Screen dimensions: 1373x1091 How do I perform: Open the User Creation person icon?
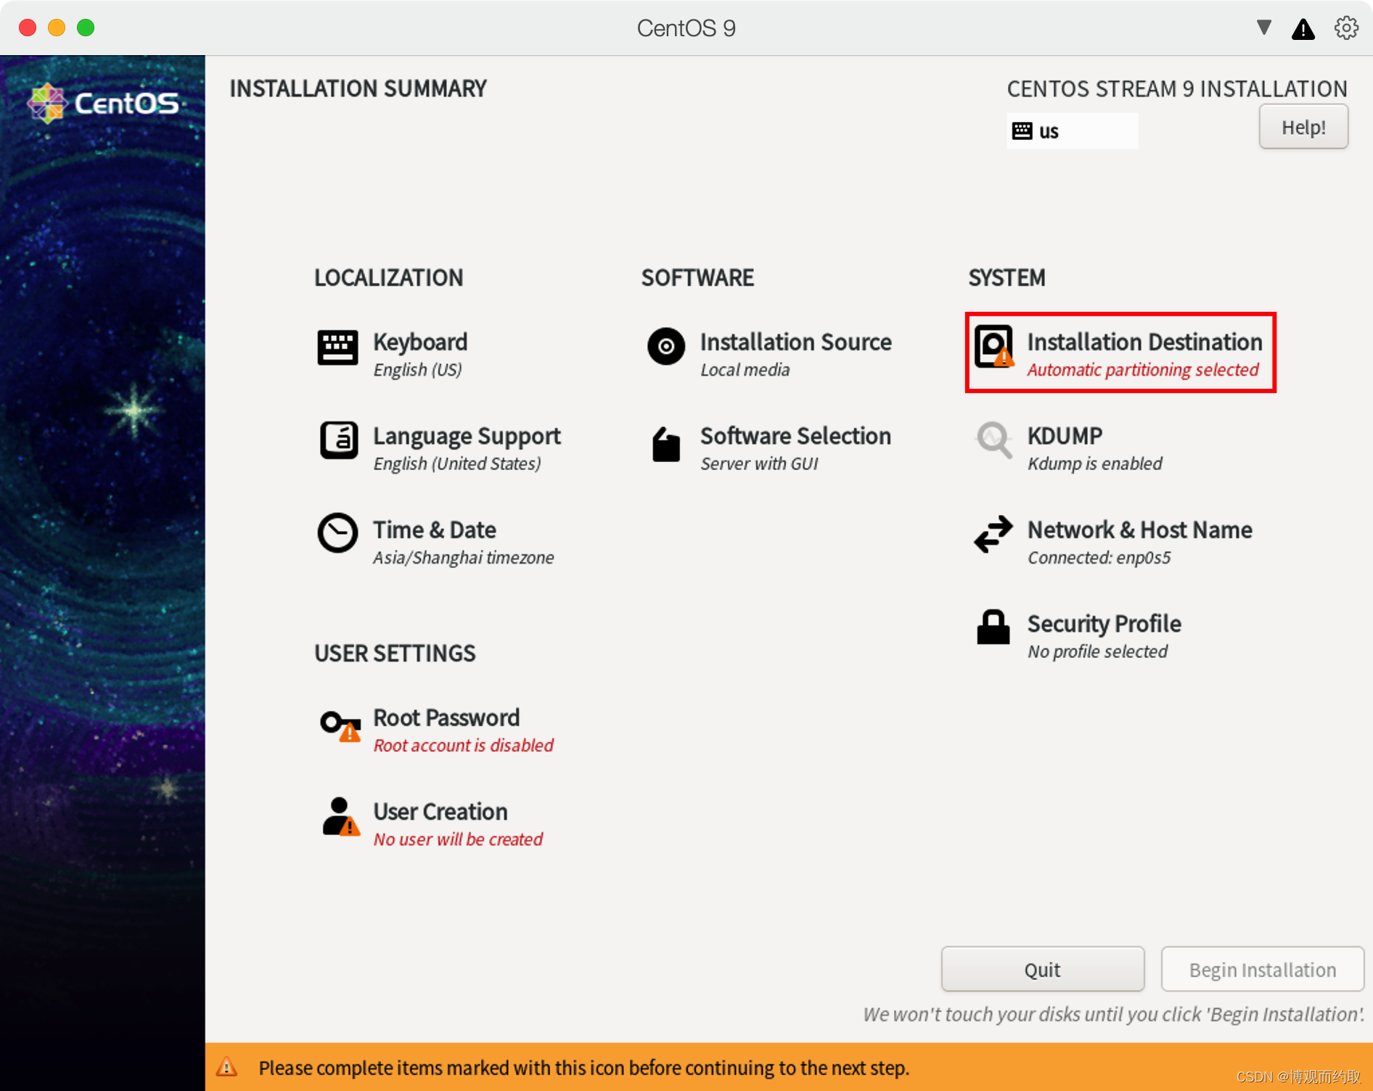341,818
